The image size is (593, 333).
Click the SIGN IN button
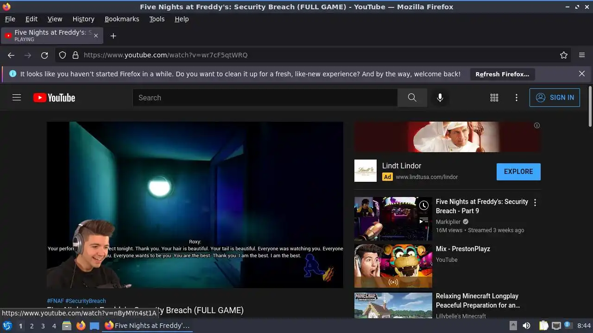click(555, 98)
